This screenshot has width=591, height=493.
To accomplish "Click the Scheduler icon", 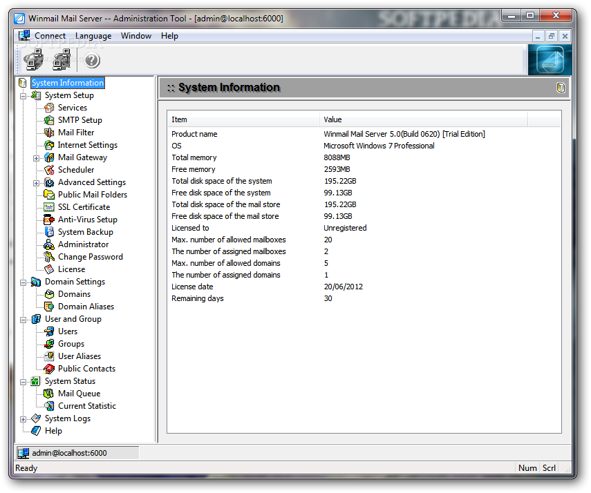I will (x=49, y=170).
